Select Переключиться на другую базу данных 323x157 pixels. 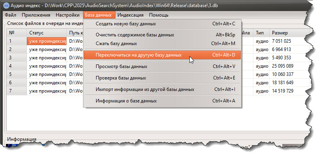point(162,55)
